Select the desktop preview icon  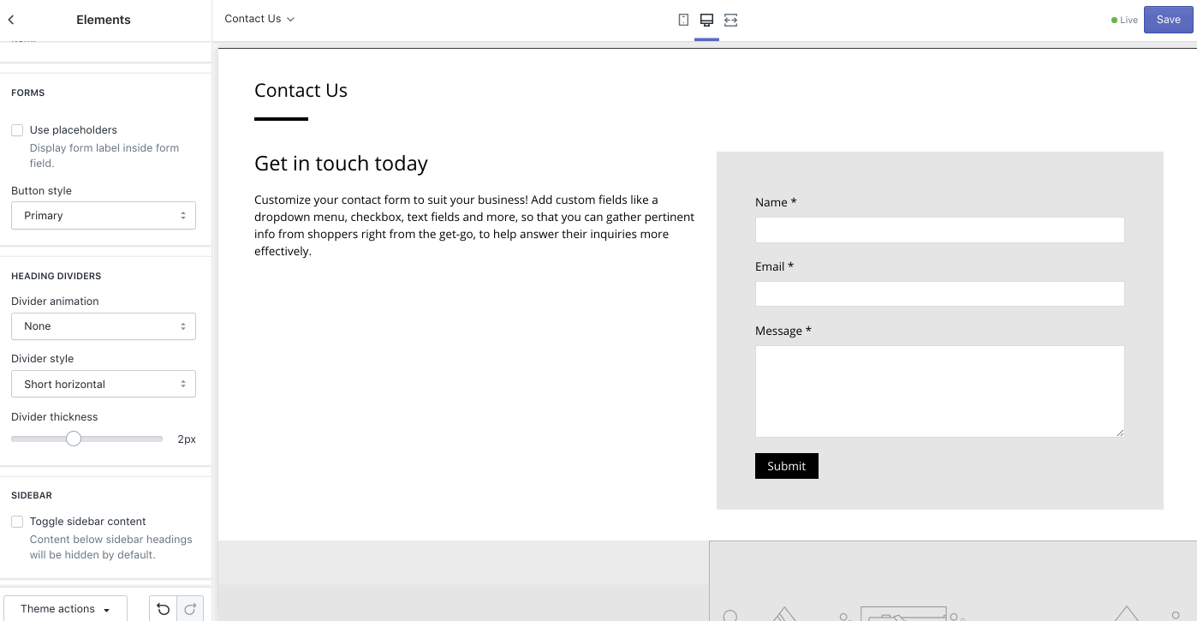pos(706,19)
